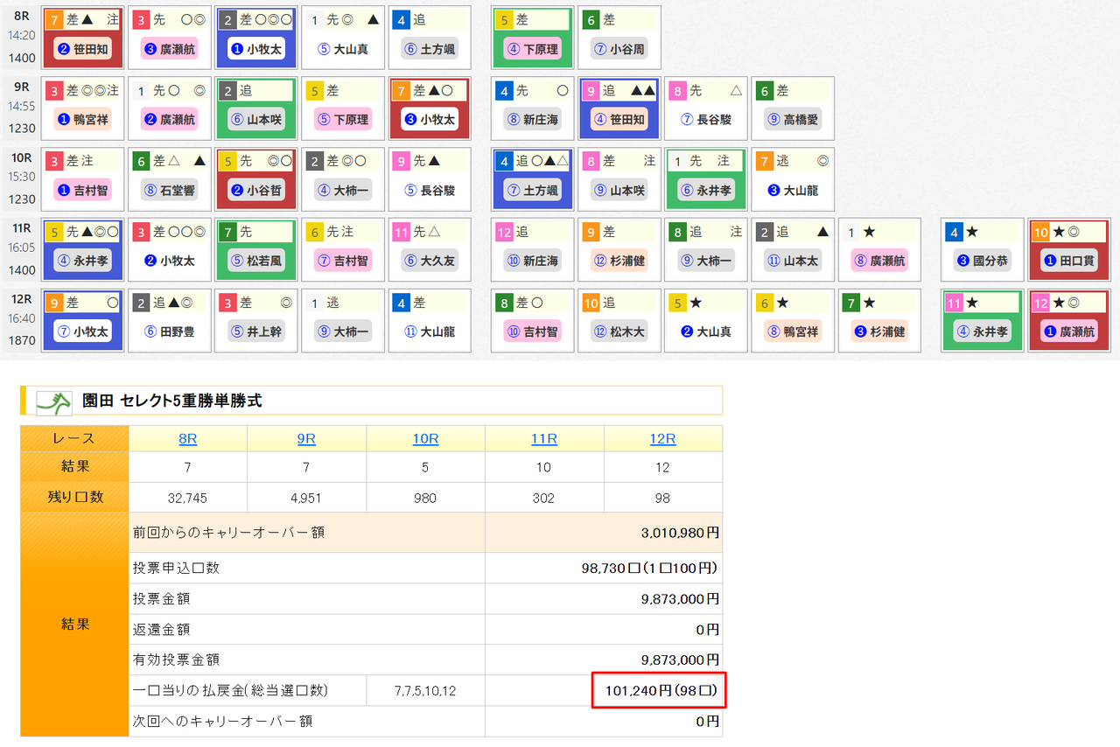Select the 12R card for jockey 井上幹

tap(257, 320)
